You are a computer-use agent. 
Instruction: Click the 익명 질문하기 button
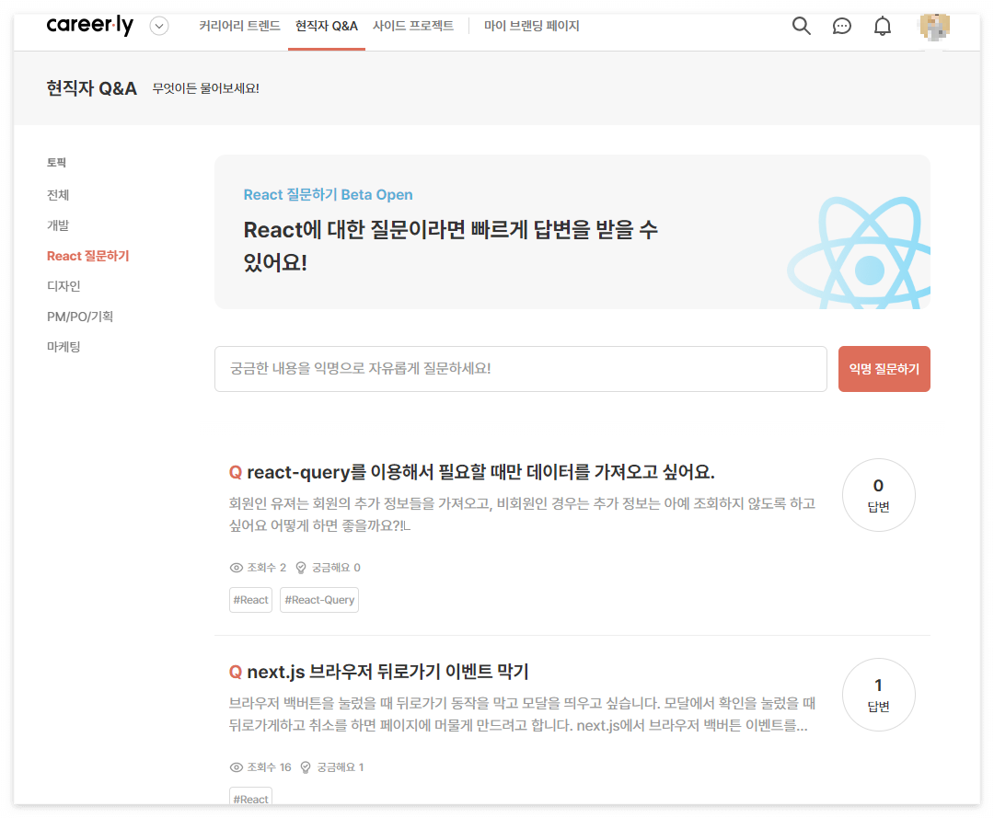point(884,369)
